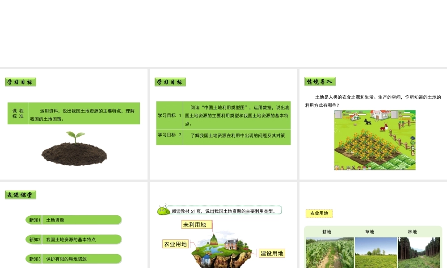This screenshot has width=447, height=268.
Task: Select the forest photo under 林地
Action: [419, 253]
